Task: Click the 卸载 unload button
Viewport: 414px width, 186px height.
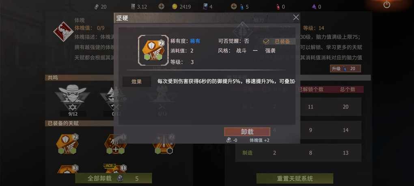Action: [247, 132]
